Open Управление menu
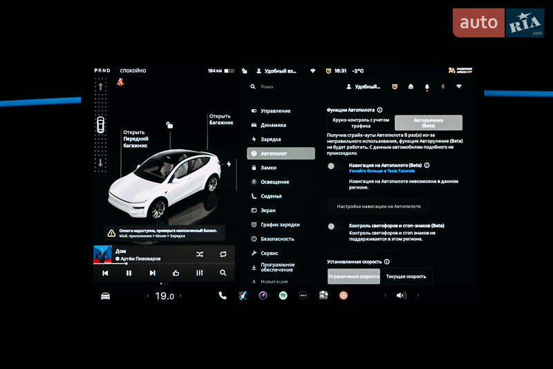Screen dimensions: 553x369 pyautogui.click(x=281, y=111)
